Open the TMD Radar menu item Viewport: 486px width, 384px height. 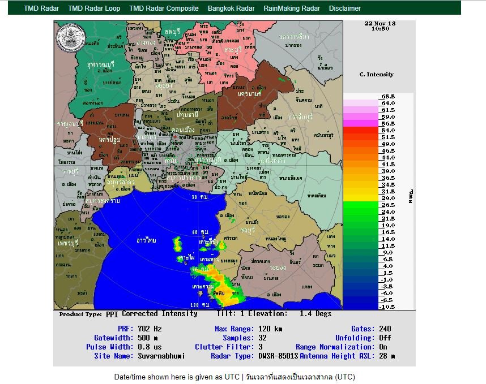41,8
